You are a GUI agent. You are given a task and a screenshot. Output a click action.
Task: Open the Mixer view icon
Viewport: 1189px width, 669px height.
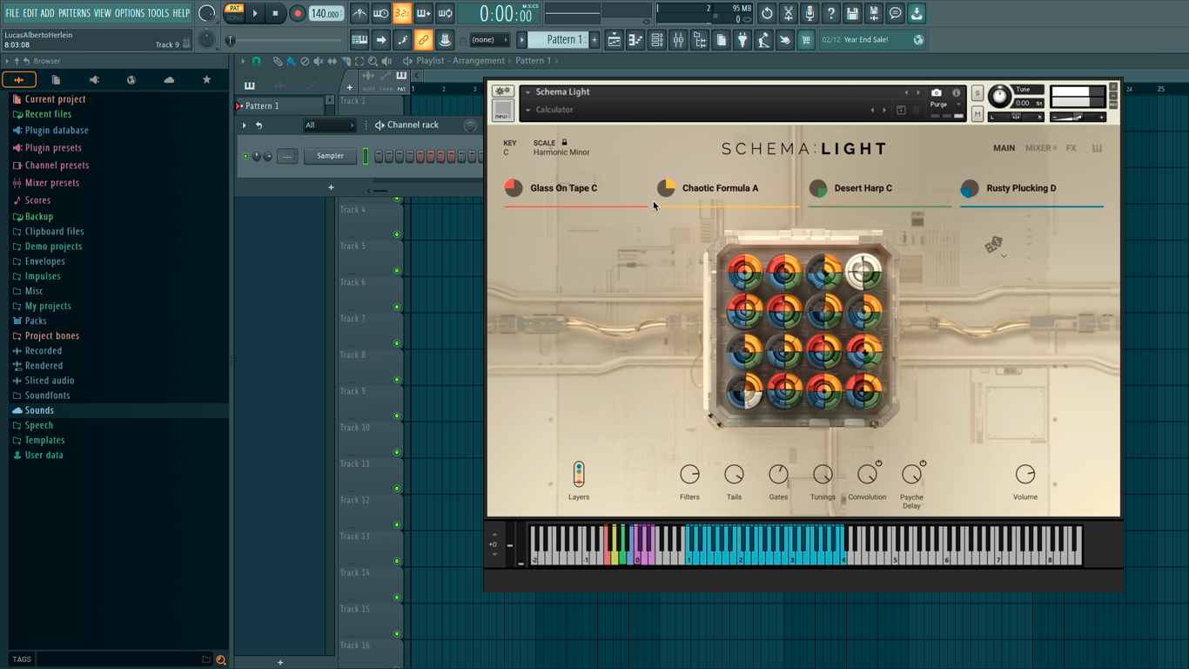[x=678, y=39]
